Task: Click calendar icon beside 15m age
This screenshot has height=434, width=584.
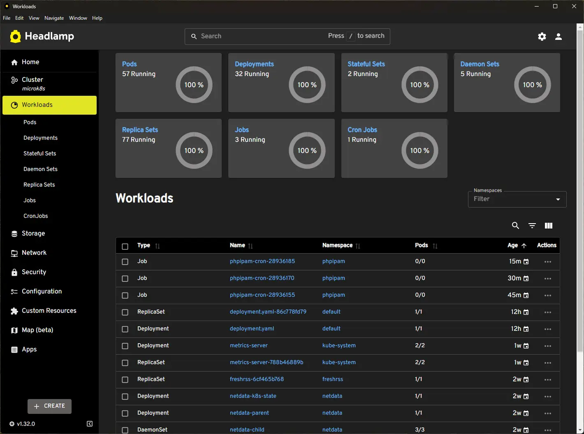Action: click(526, 262)
